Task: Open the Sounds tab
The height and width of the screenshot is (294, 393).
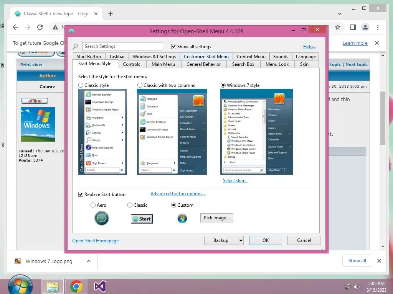Action: pyautogui.click(x=281, y=57)
